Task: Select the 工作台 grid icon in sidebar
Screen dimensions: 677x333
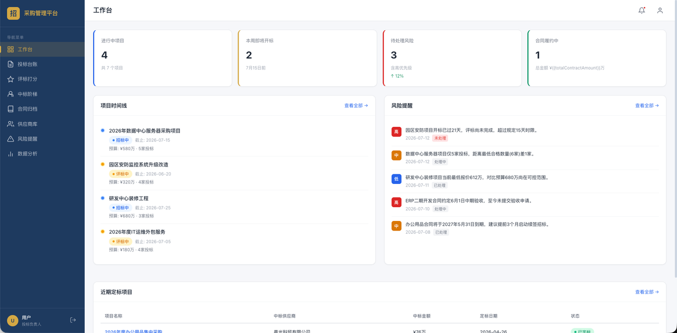Action: tap(11, 49)
